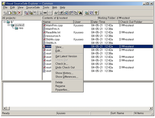Choose Check In... from context menu
This screenshot has height=118, width=155.
pos(62,64)
